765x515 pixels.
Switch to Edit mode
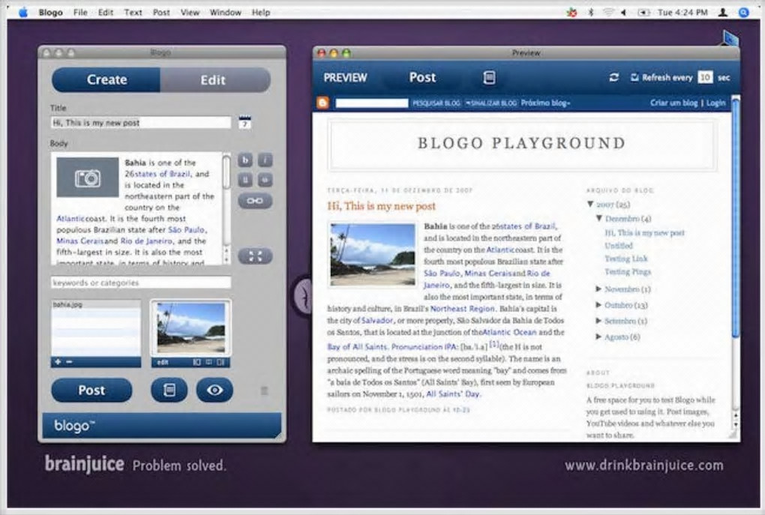tap(214, 79)
